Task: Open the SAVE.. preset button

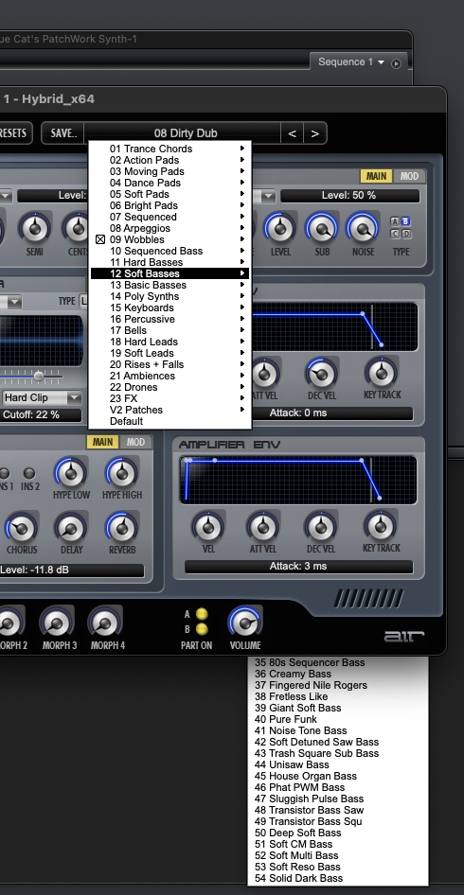Action: point(63,133)
